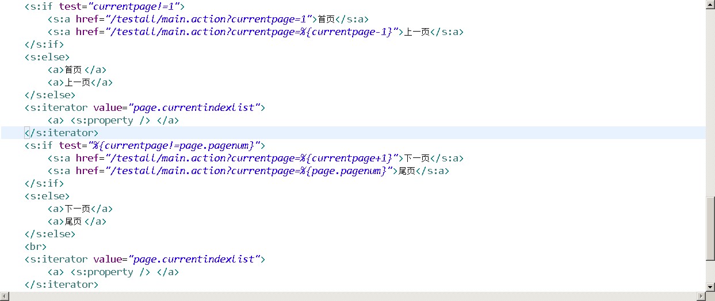The image size is (715, 301).
Task: Click the vertical scrollbar up arrow
Action: 710,5
